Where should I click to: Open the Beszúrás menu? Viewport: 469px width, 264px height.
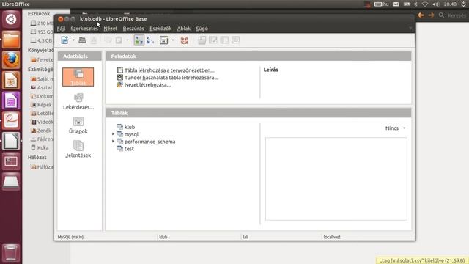coord(133,29)
